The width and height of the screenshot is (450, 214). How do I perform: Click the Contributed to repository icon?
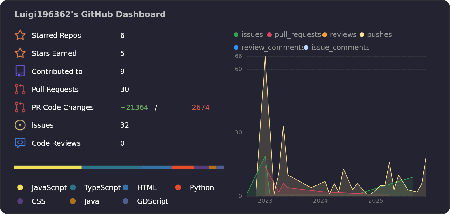tap(20, 71)
